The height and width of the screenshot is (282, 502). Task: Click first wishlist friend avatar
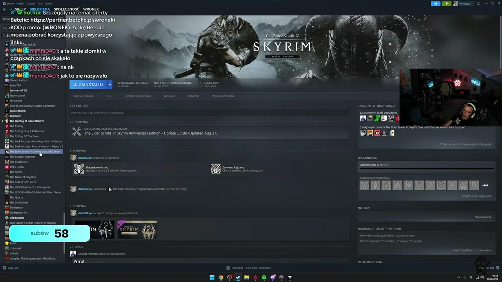[x=363, y=133]
